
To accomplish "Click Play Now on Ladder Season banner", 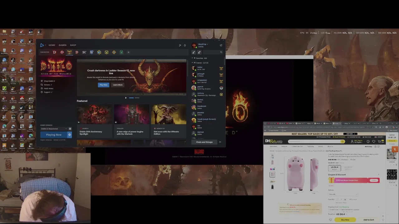I will 103,85.
